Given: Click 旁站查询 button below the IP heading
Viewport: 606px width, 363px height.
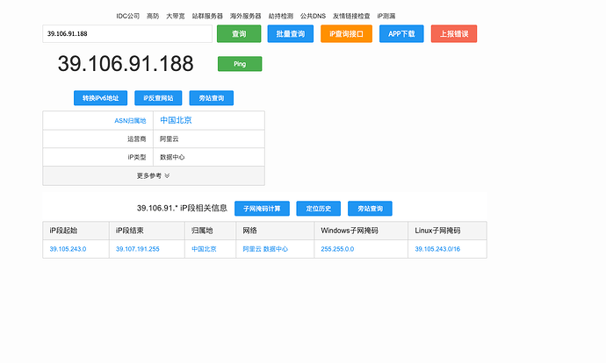Looking at the screenshot, I should [212, 98].
